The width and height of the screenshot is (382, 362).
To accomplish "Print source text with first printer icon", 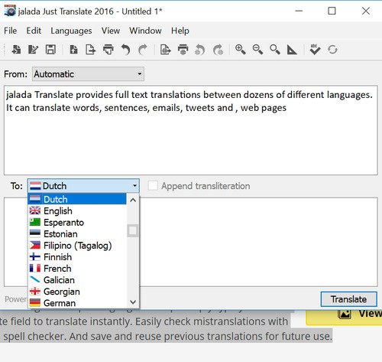I will 108,50.
